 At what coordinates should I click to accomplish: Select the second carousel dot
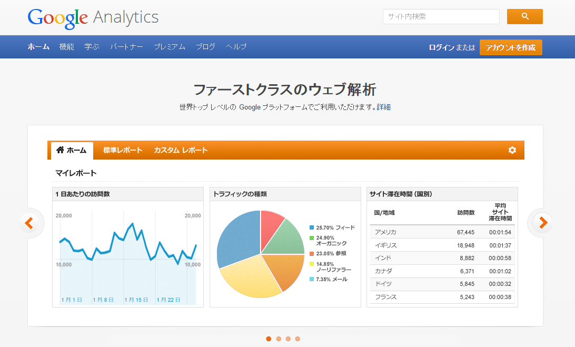[278, 339]
